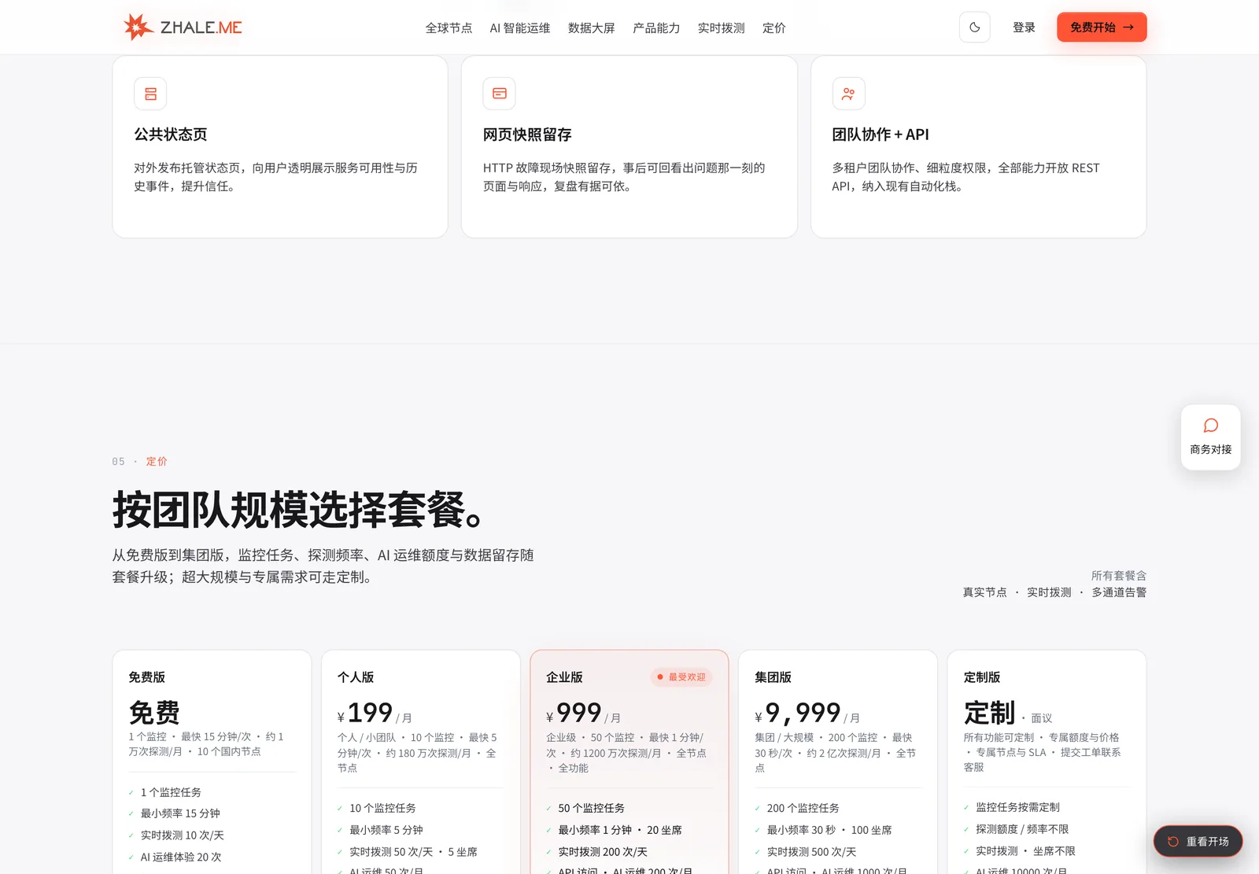The width and height of the screenshot is (1259, 874).
Task: Click the 网页快照留存 card icon
Action: coord(500,94)
